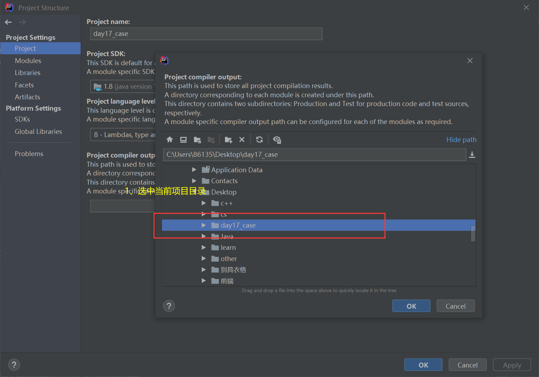Cancel the folder chooser dialog
This screenshot has width=539, height=377.
click(x=456, y=306)
